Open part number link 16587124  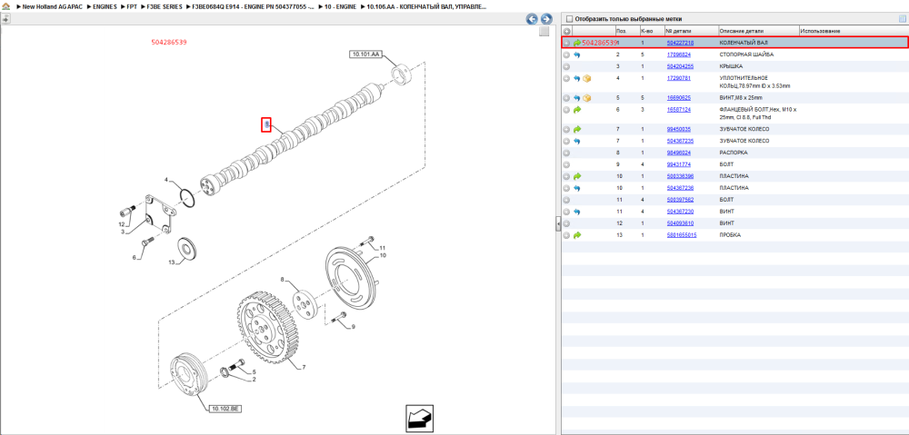click(x=678, y=110)
